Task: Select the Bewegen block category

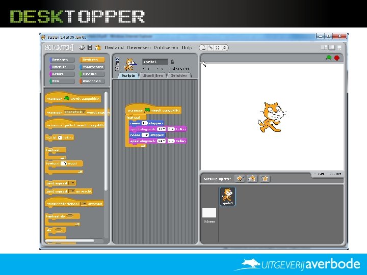Action: point(62,60)
